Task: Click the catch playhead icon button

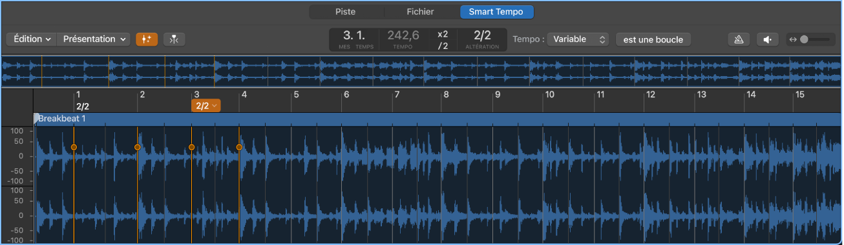Action: [x=174, y=39]
